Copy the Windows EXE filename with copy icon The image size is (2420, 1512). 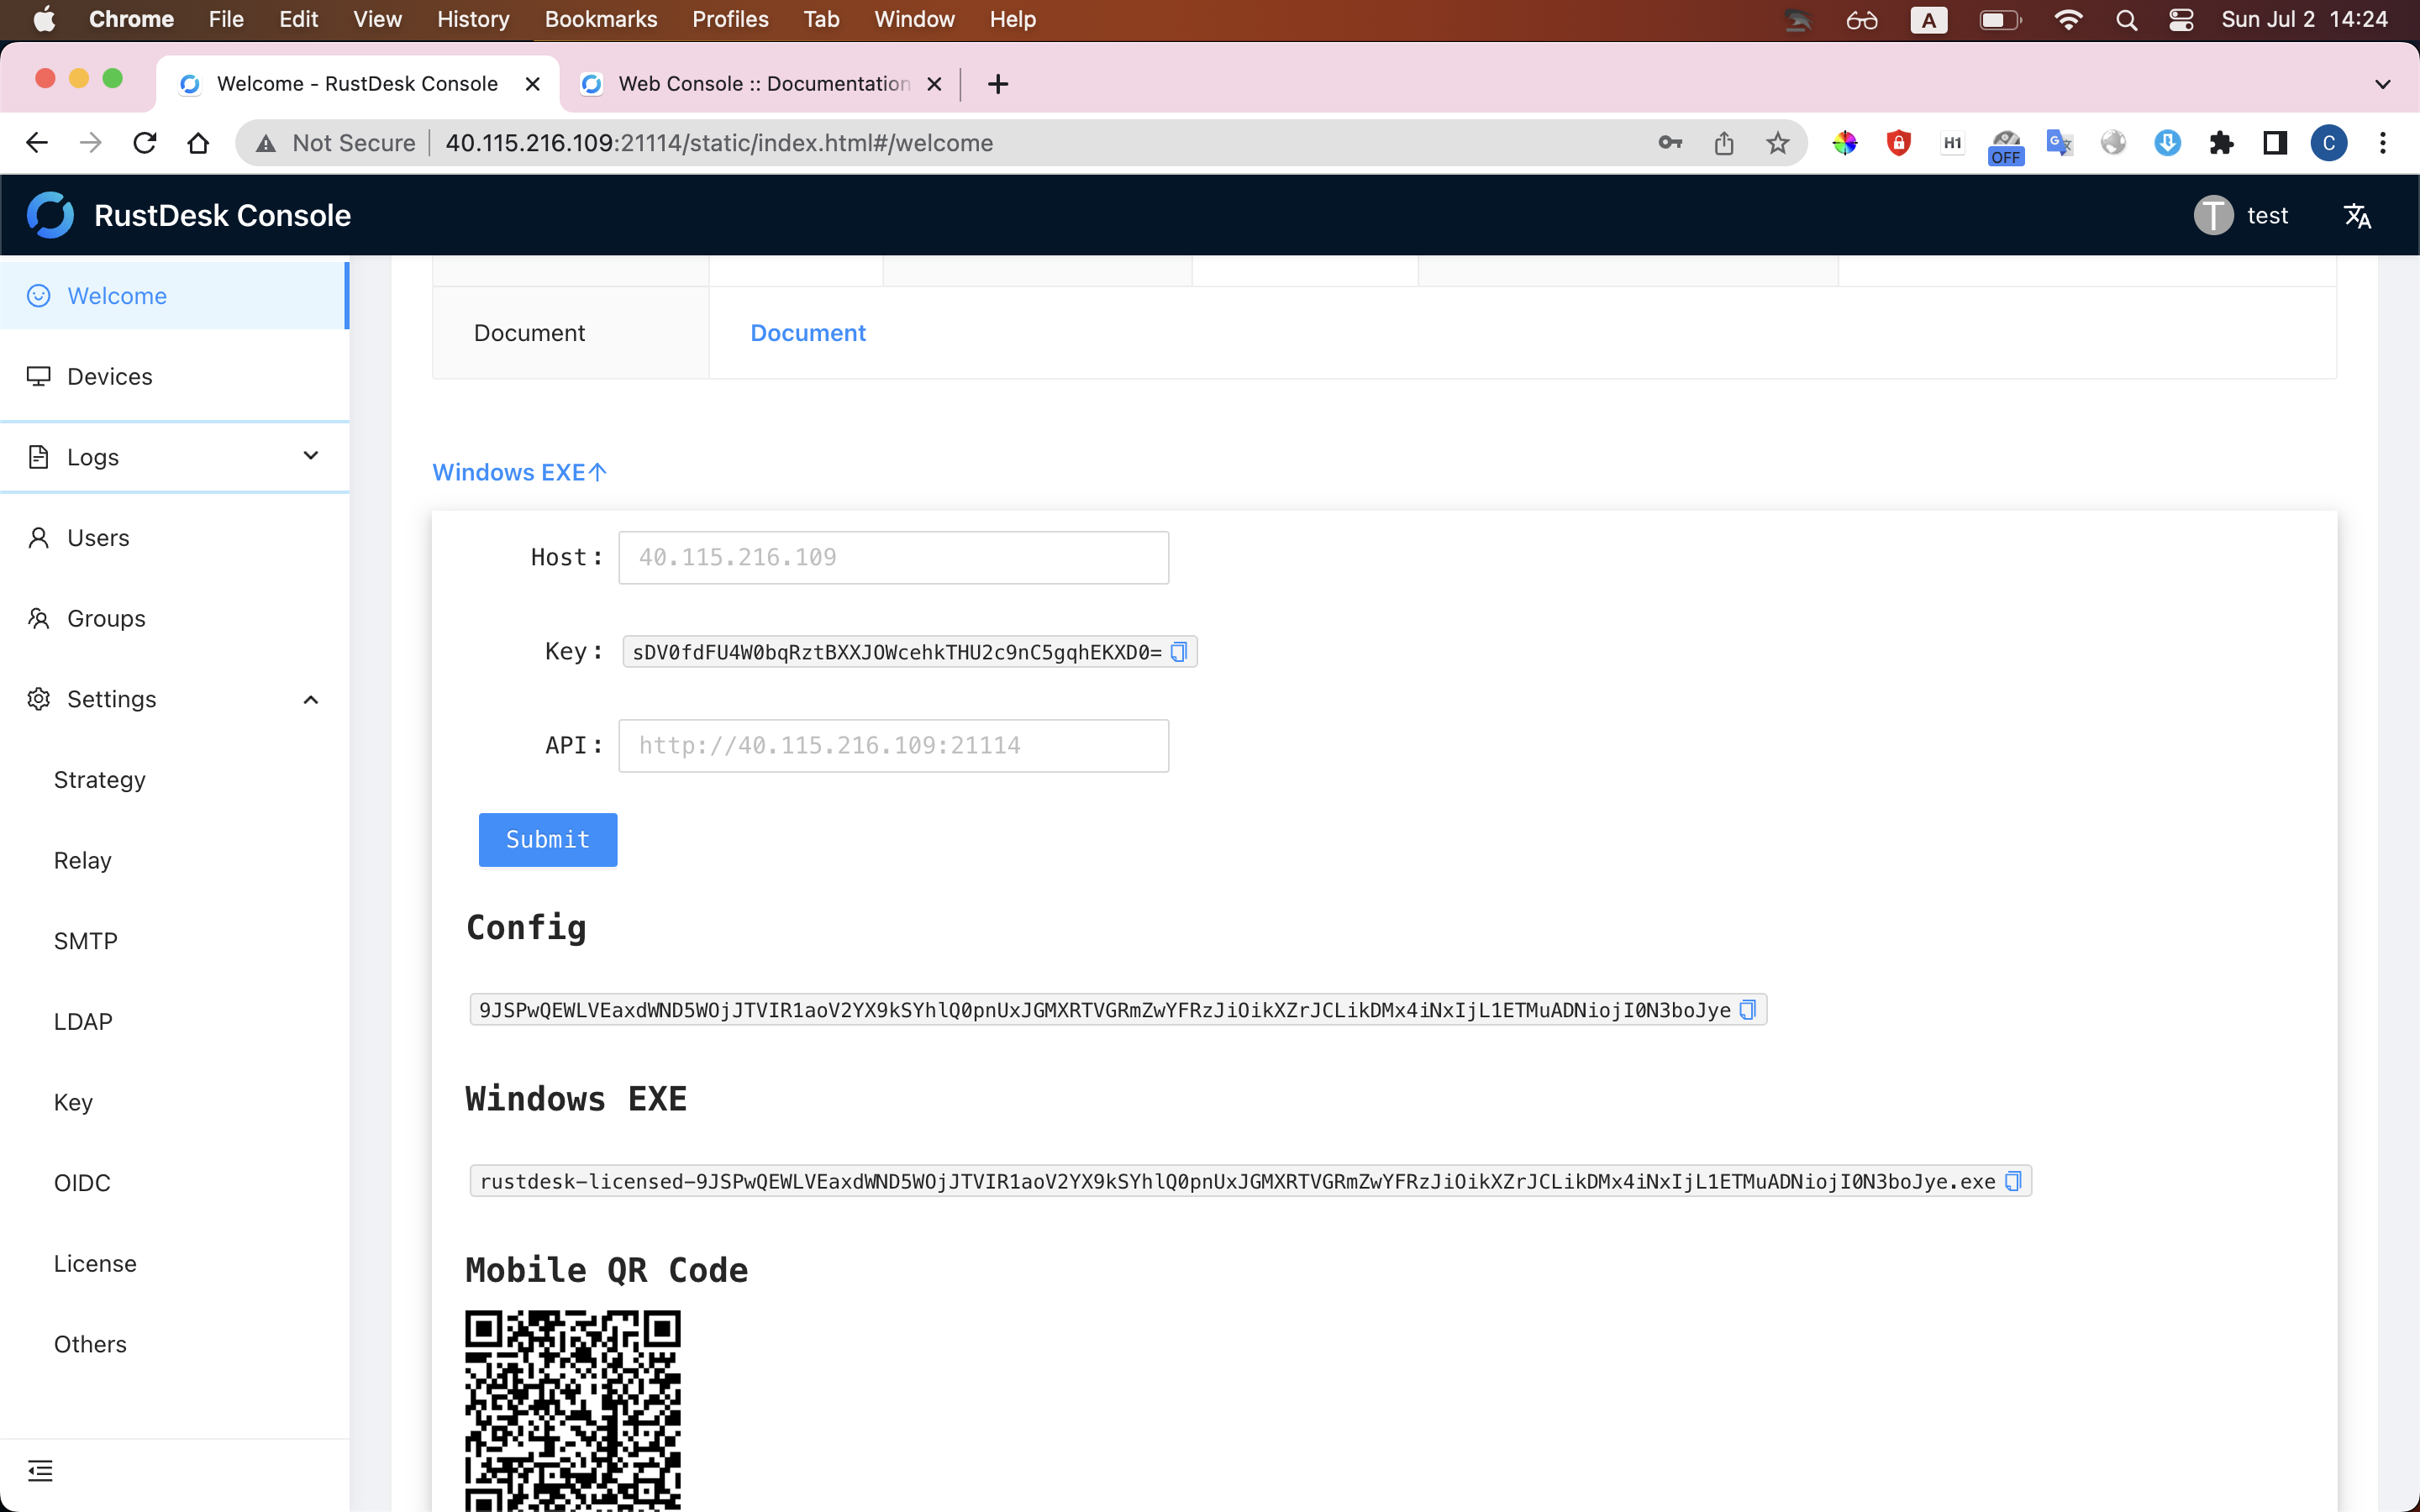click(x=2013, y=1181)
